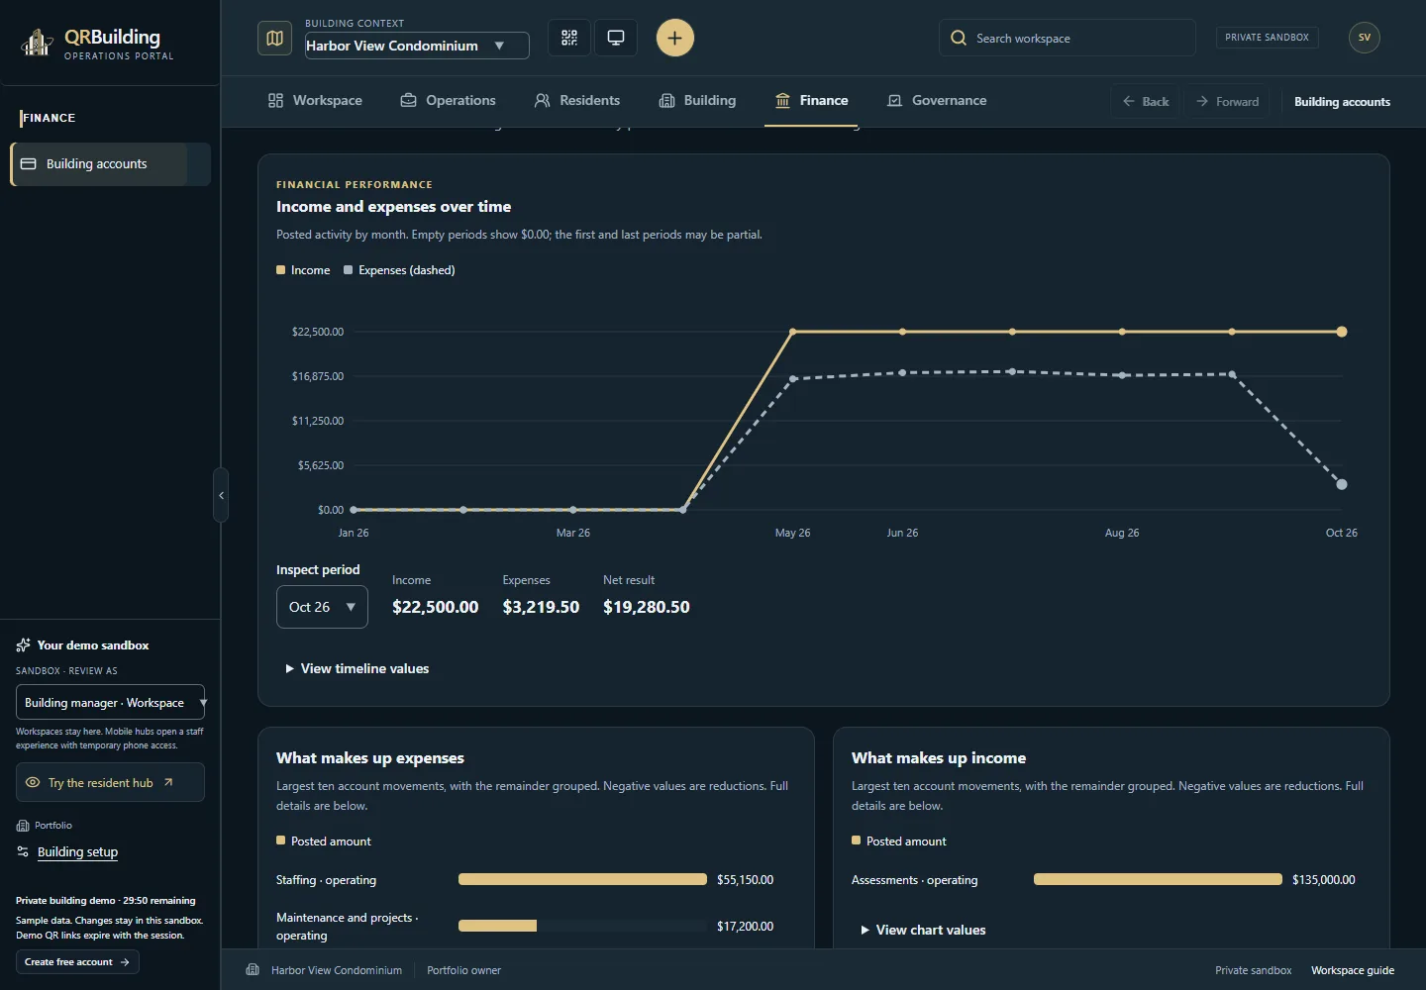The height and width of the screenshot is (990, 1426).
Task: Open the QR code scanner button
Action: 569,38
